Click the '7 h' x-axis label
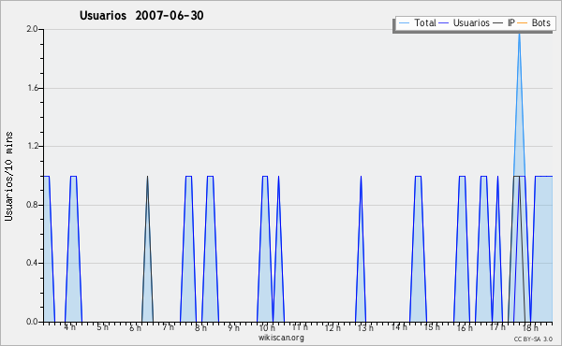 (x=168, y=327)
